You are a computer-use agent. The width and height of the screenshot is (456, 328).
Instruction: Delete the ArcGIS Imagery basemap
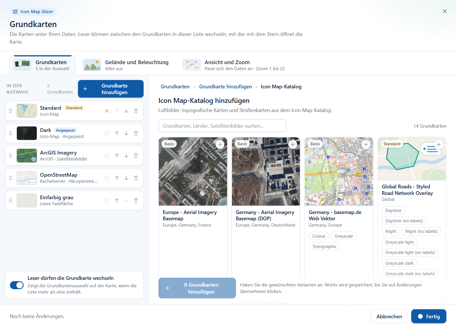pos(136,156)
